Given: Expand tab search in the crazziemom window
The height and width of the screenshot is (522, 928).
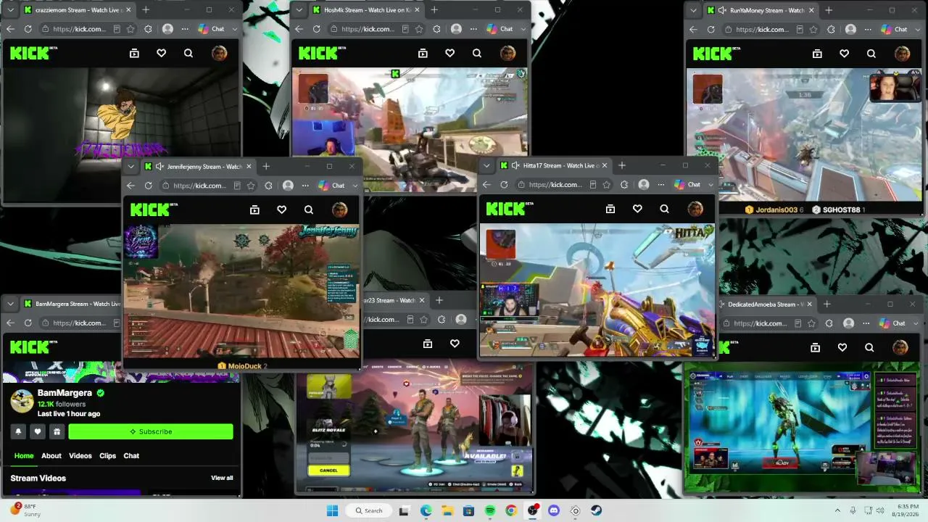Looking at the screenshot, I should [x=10, y=10].
